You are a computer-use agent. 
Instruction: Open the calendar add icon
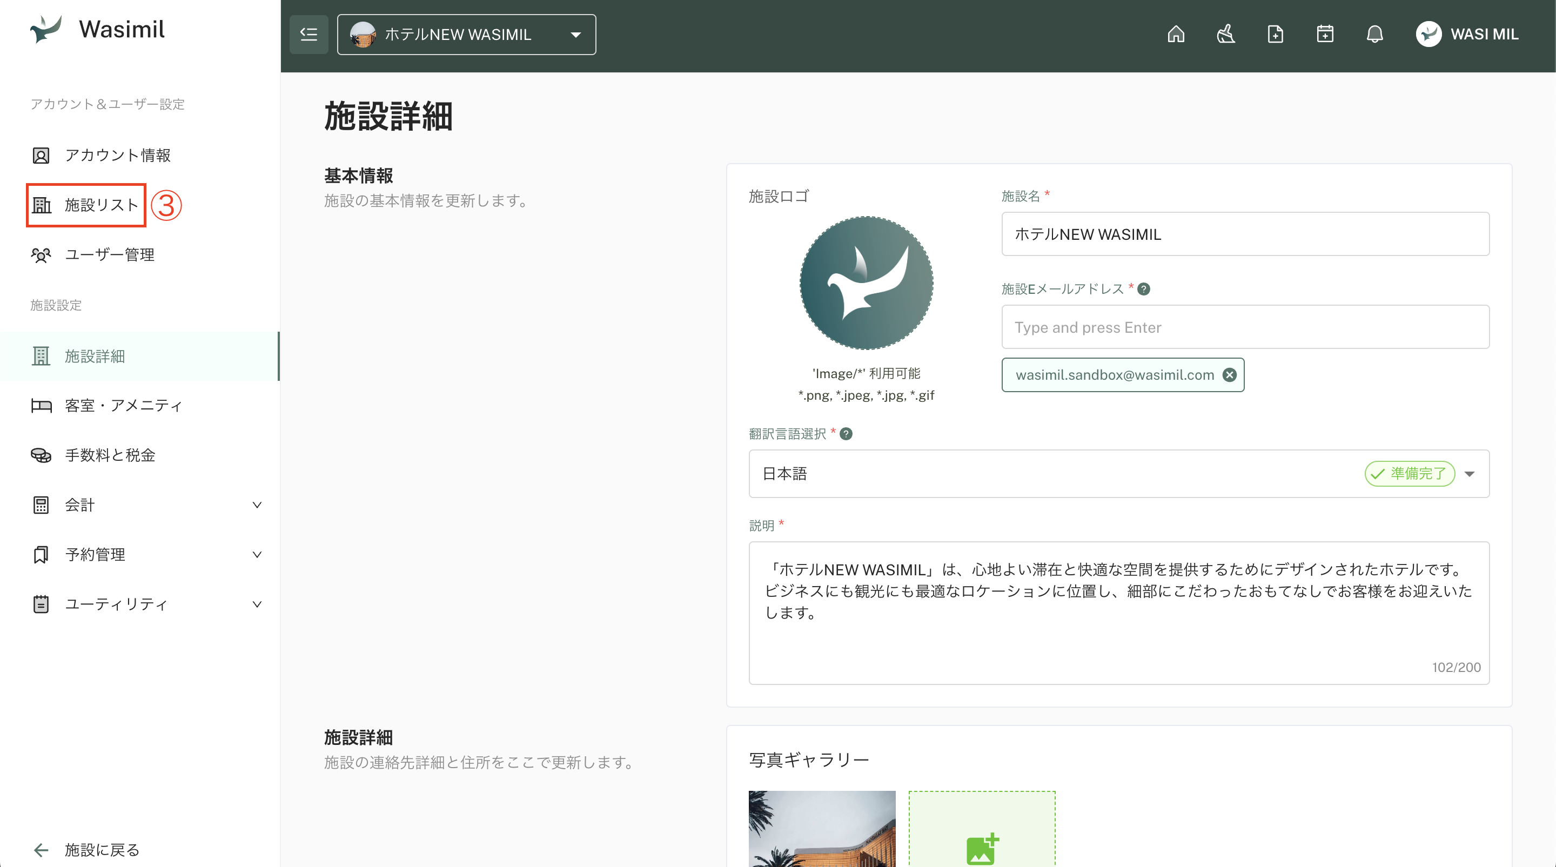(1325, 34)
